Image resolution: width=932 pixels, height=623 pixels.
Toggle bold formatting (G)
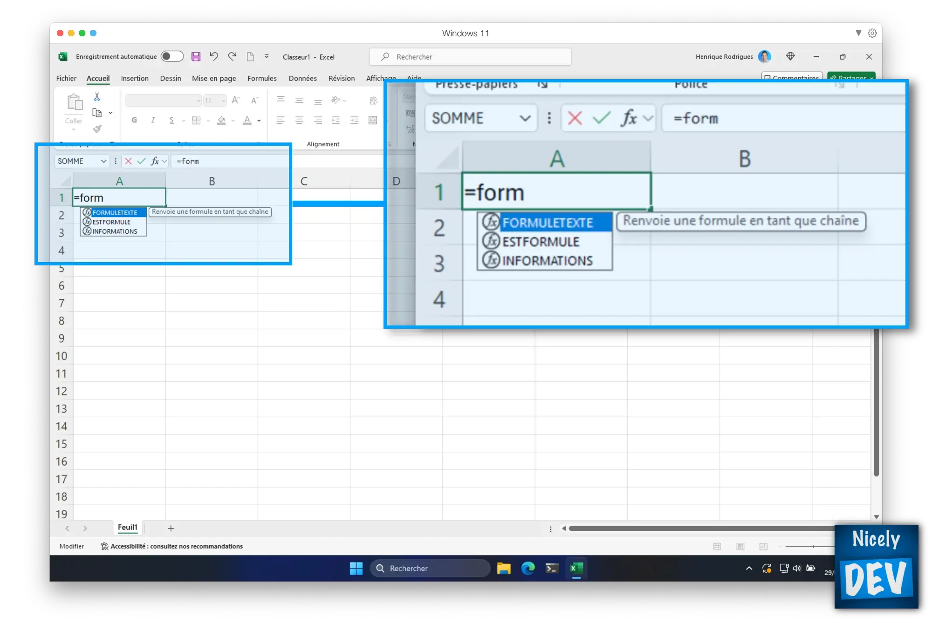pyautogui.click(x=134, y=120)
